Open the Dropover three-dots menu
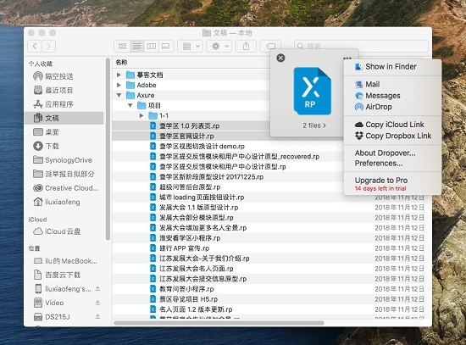The image size is (466, 345). [347, 58]
